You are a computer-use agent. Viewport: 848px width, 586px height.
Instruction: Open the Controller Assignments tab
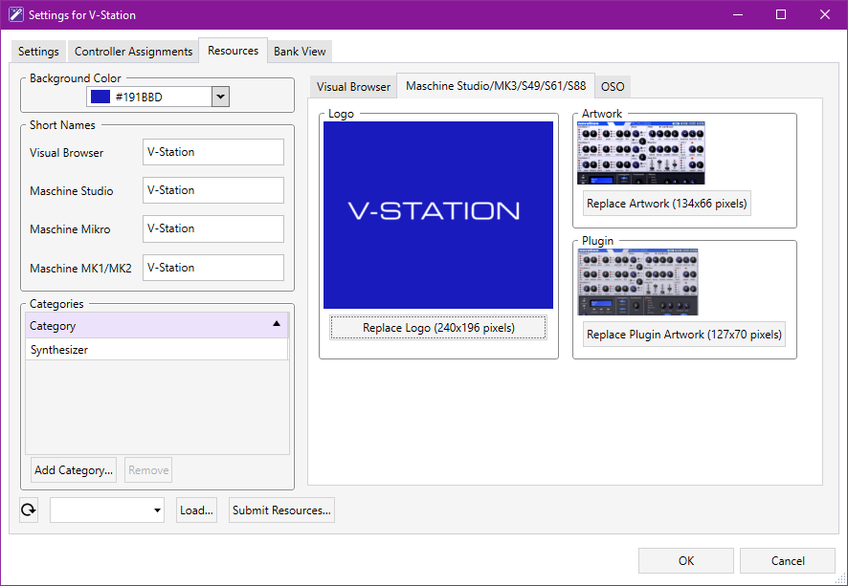tap(134, 52)
